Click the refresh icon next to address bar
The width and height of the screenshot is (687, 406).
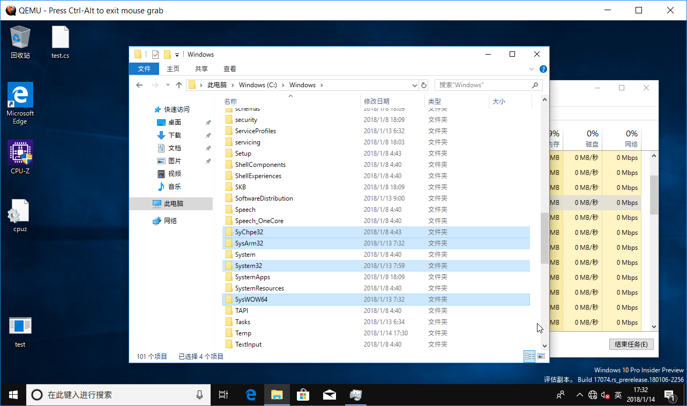click(x=423, y=85)
